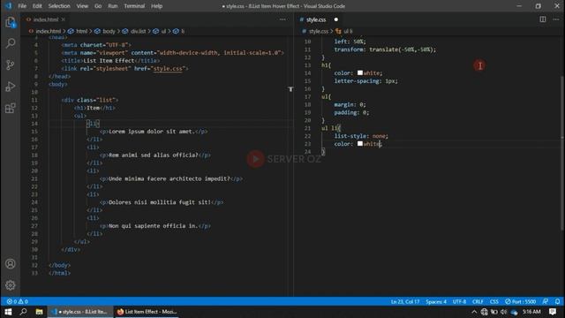Click the style.css breadcrumb file segment
The width and height of the screenshot is (565, 318).
[315, 32]
